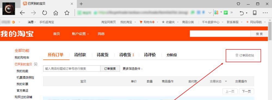Screen dimensions: 272x100
Task: Click the undo closed-tab arrow icon
Action: point(242,13)
